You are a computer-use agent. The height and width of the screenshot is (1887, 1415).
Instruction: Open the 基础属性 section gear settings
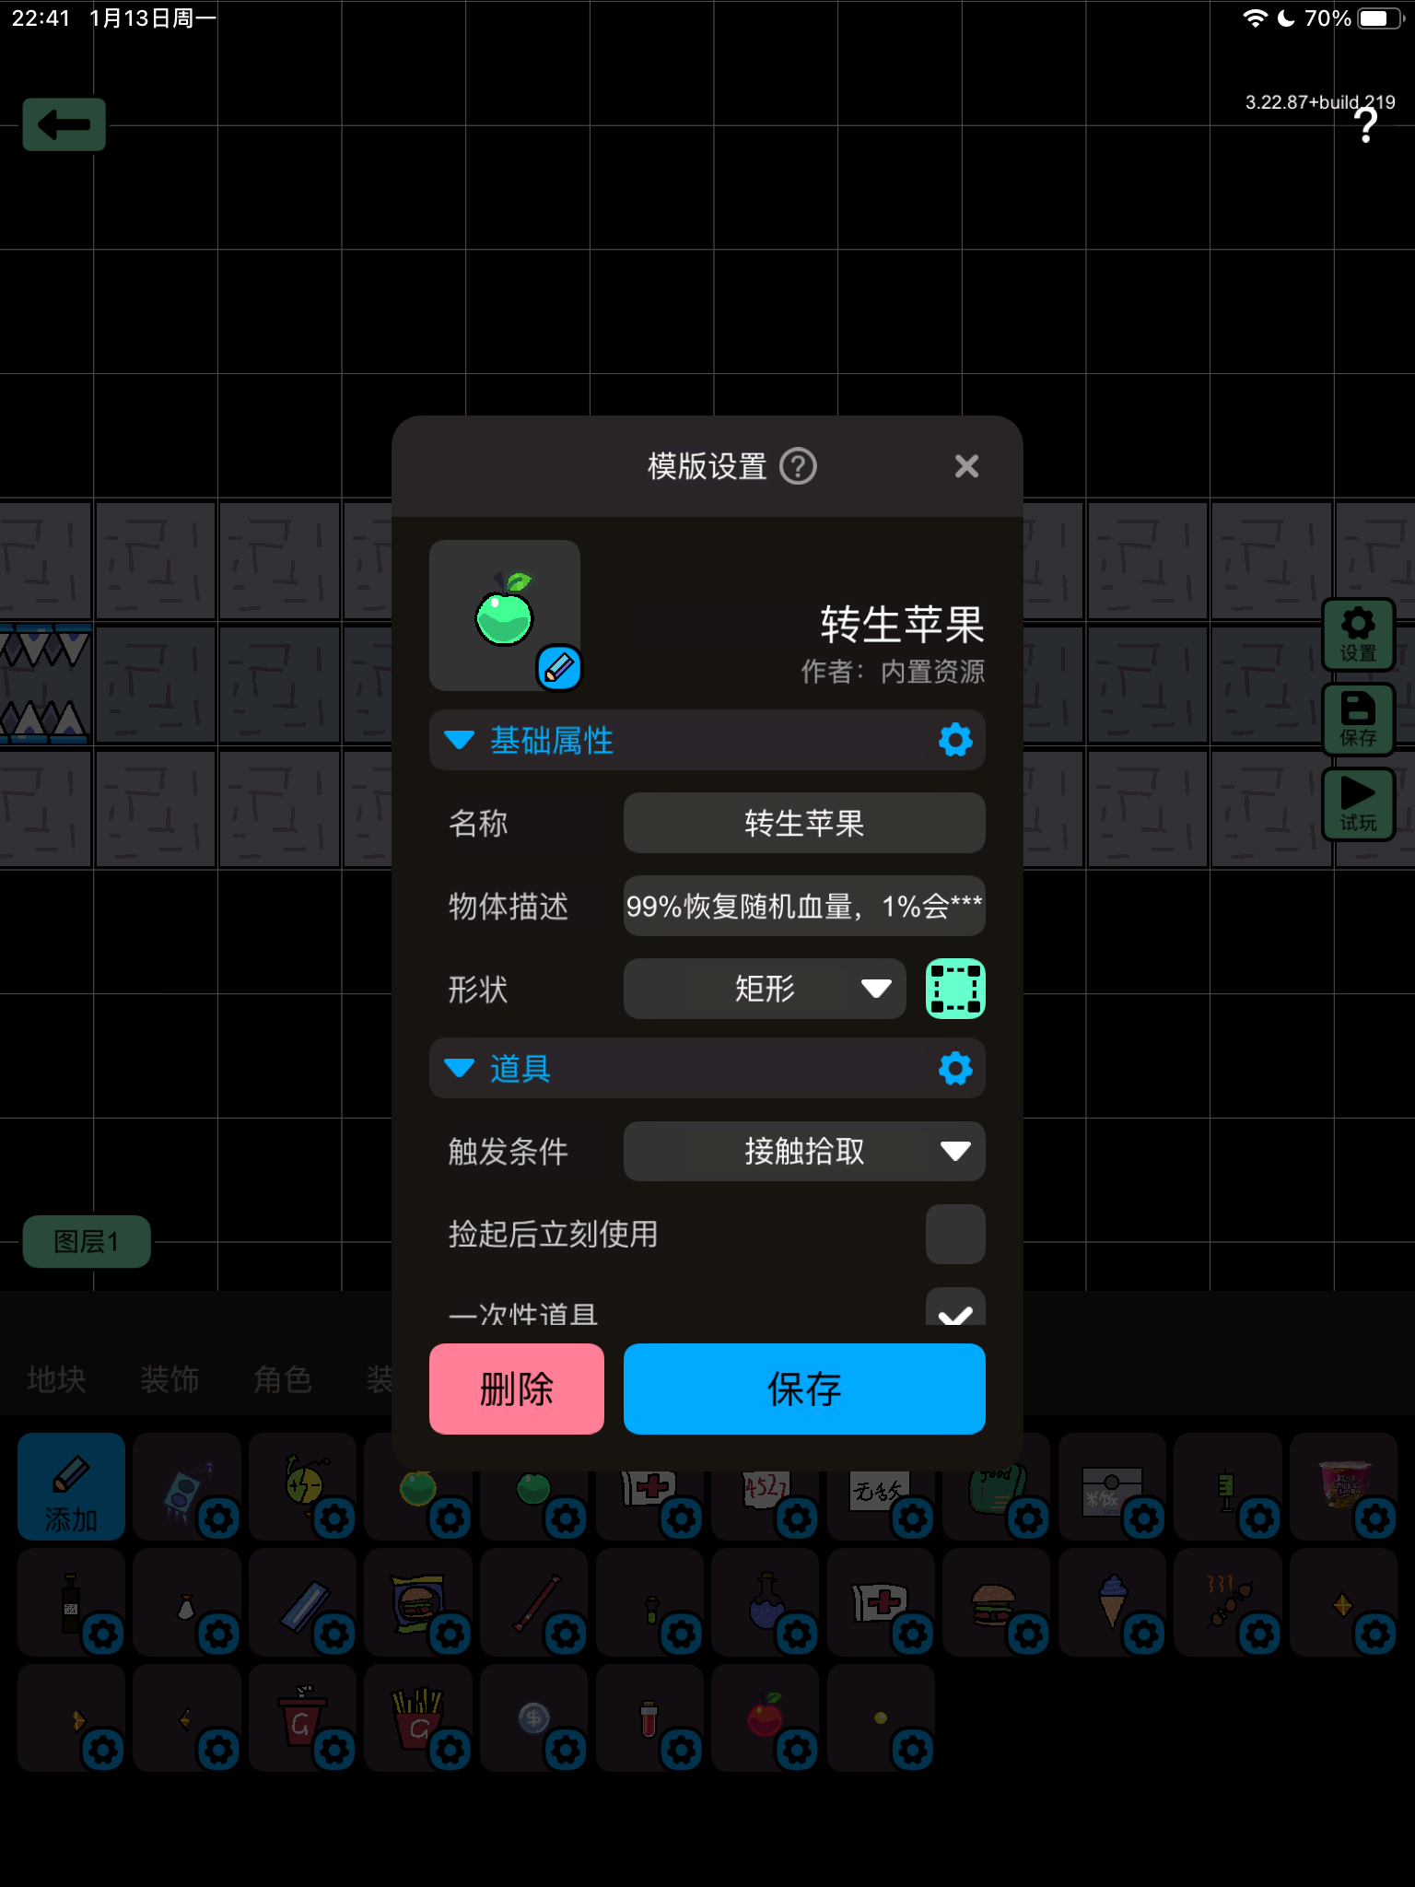tap(955, 740)
